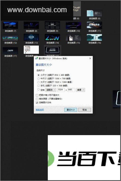Viewport: 121px width, 181px height.
Task: Tick the 缩放原图 (不要创建备份) checkbox
Action: point(37,99)
